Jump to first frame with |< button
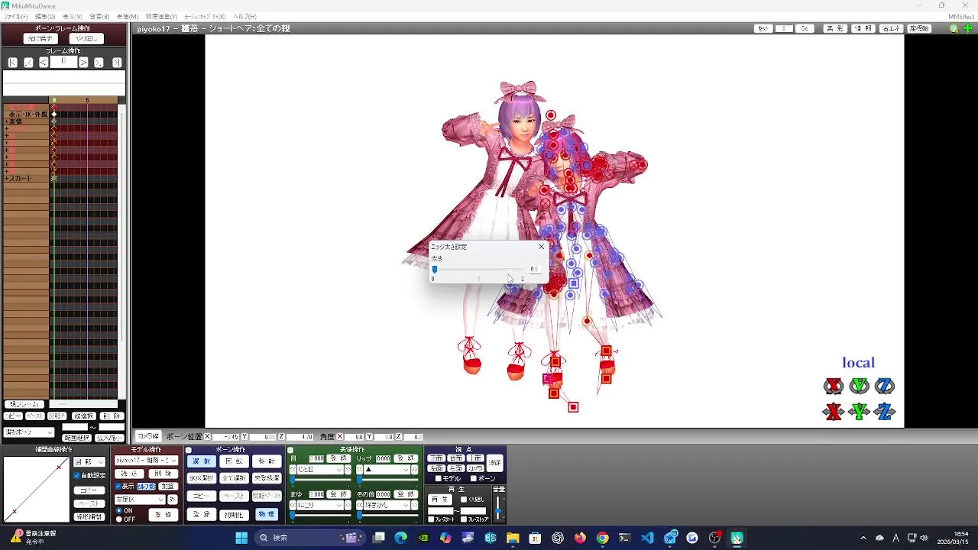Viewport: 978px width, 550px height. (x=12, y=63)
